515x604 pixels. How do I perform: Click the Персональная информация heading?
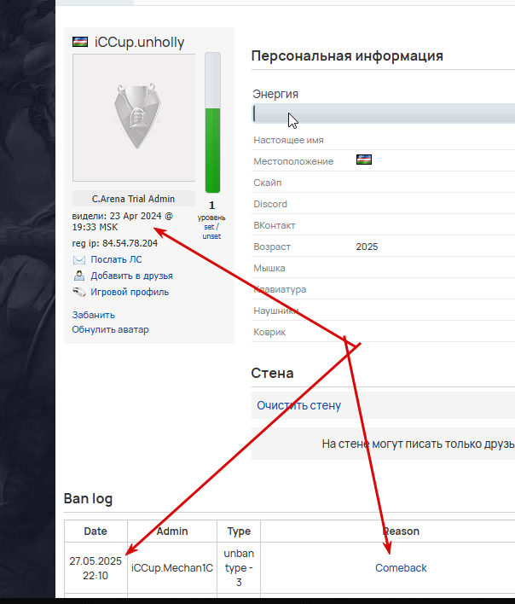pos(347,55)
